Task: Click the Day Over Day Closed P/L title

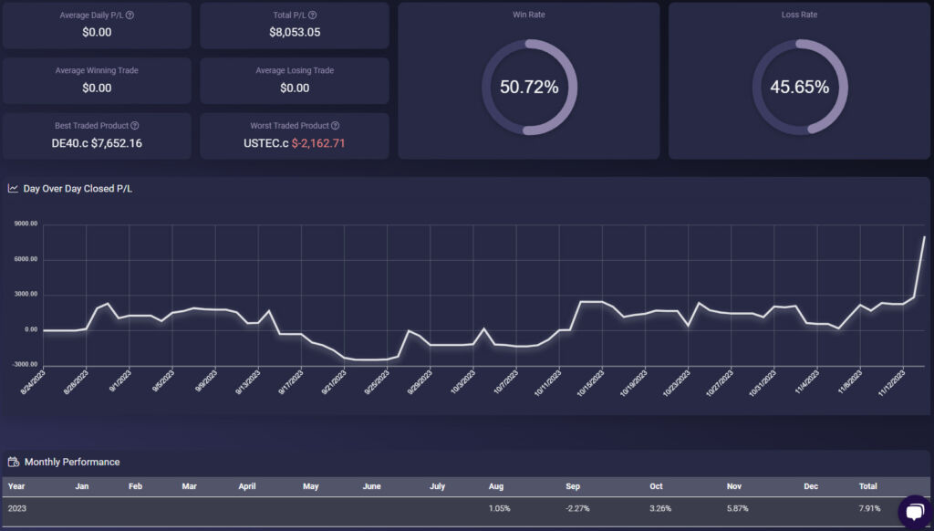Action: pos(78,188)
